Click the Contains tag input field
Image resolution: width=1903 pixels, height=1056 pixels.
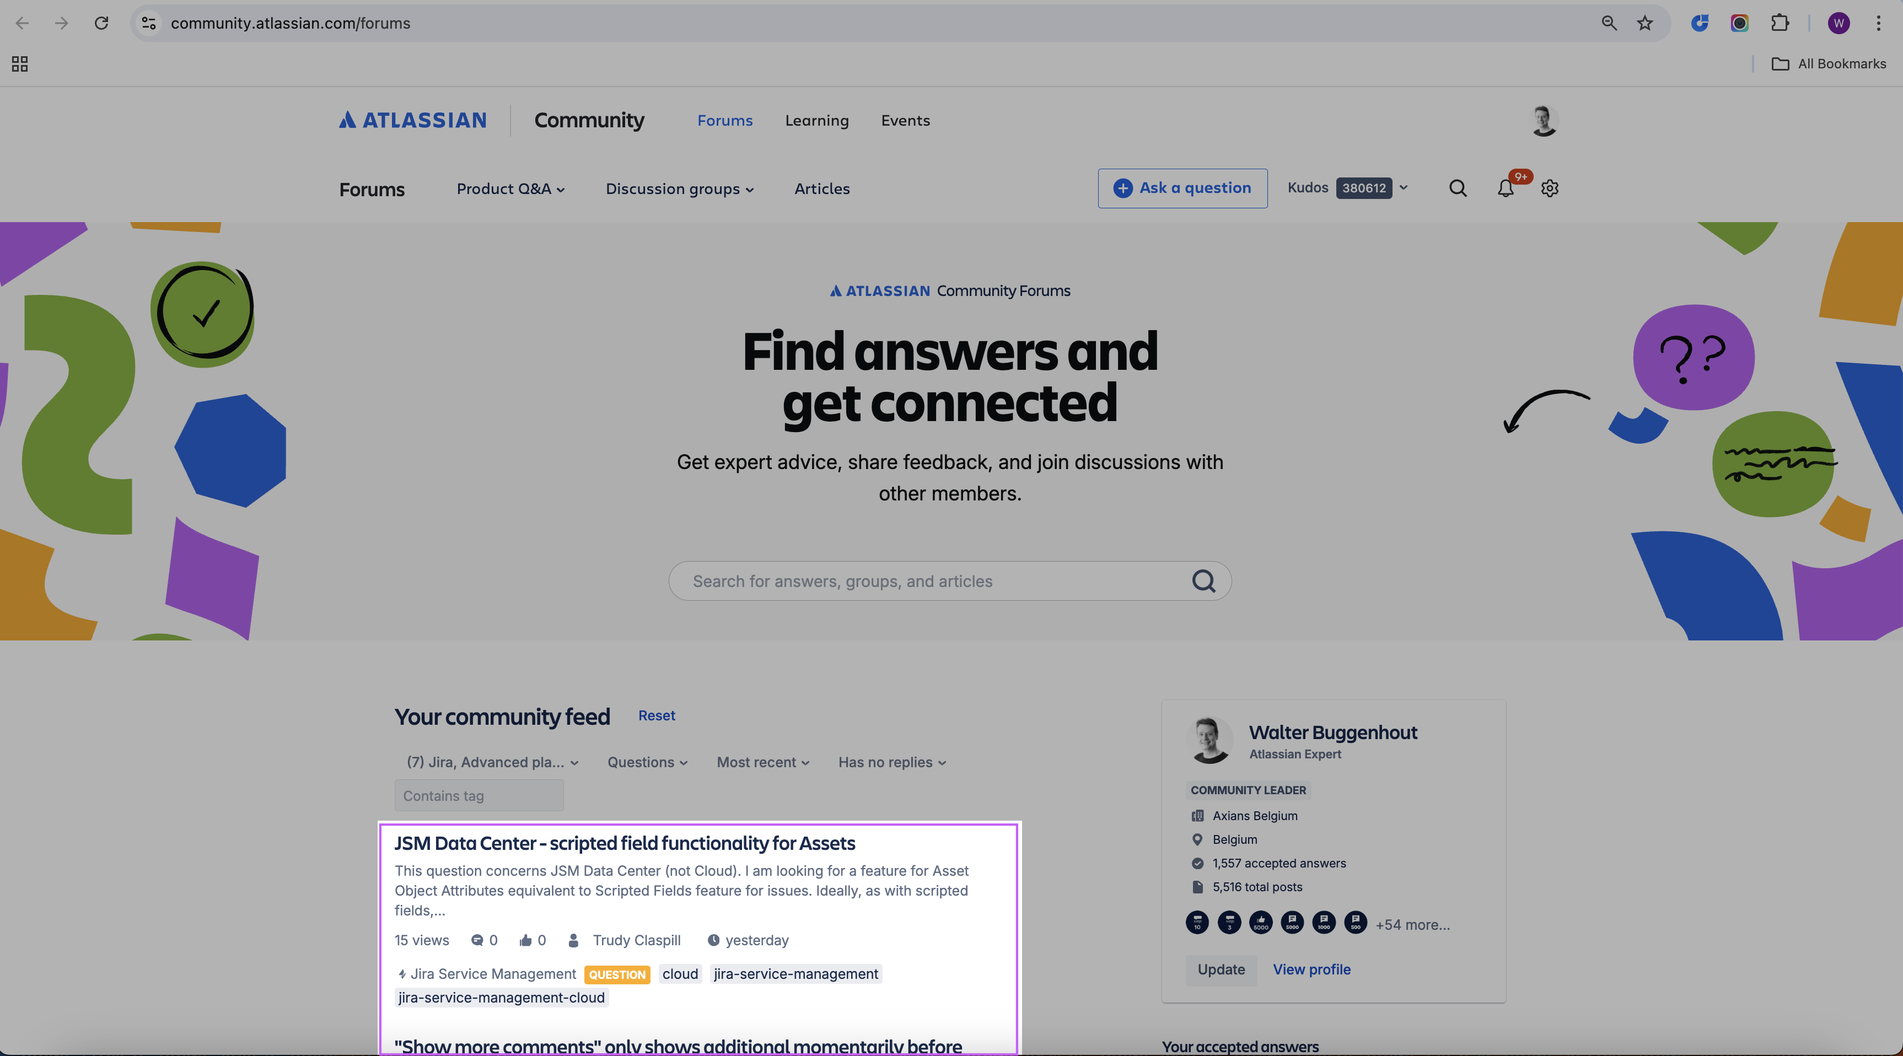pyautogui.click(x=479, y=796)
